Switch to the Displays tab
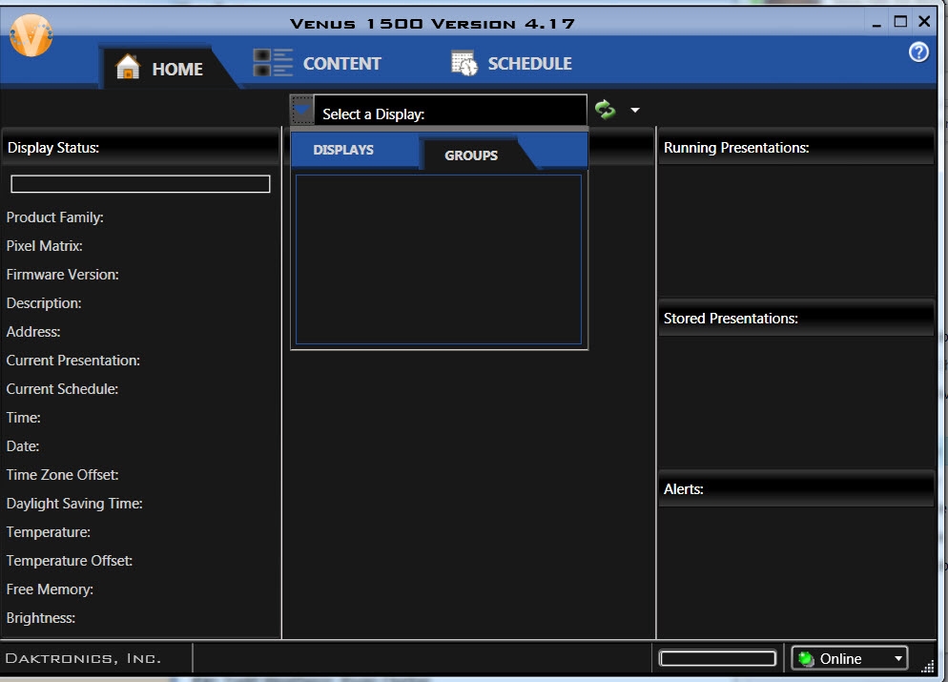Screen dimensions: 948x682 click(343, 150)
